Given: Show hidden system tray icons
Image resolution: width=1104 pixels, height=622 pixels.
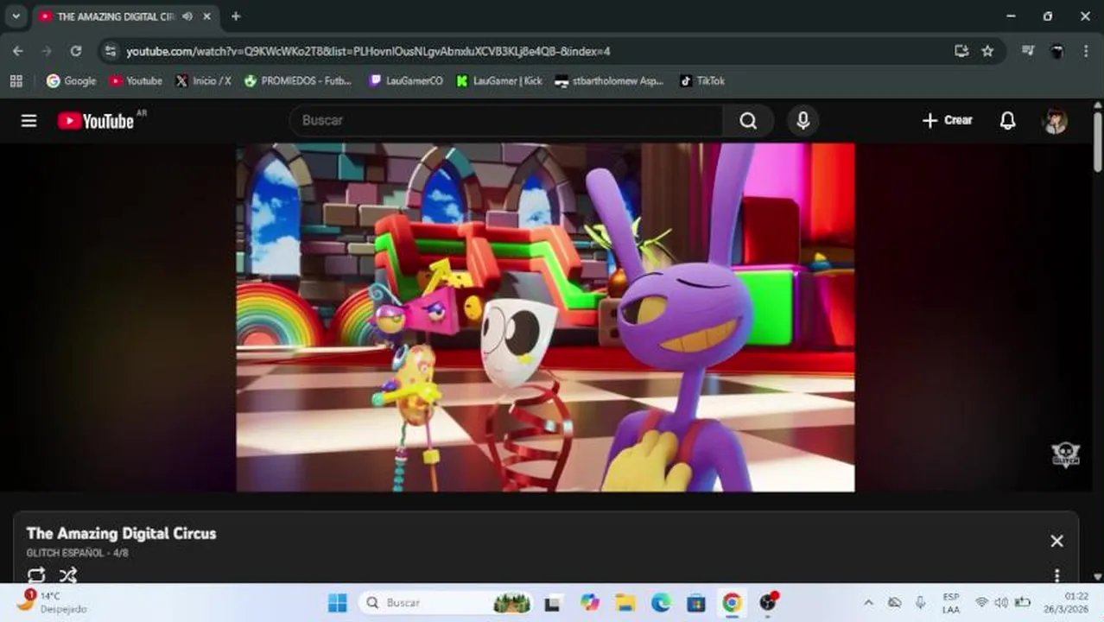Looking at the screenshot, I should [868, 602].
